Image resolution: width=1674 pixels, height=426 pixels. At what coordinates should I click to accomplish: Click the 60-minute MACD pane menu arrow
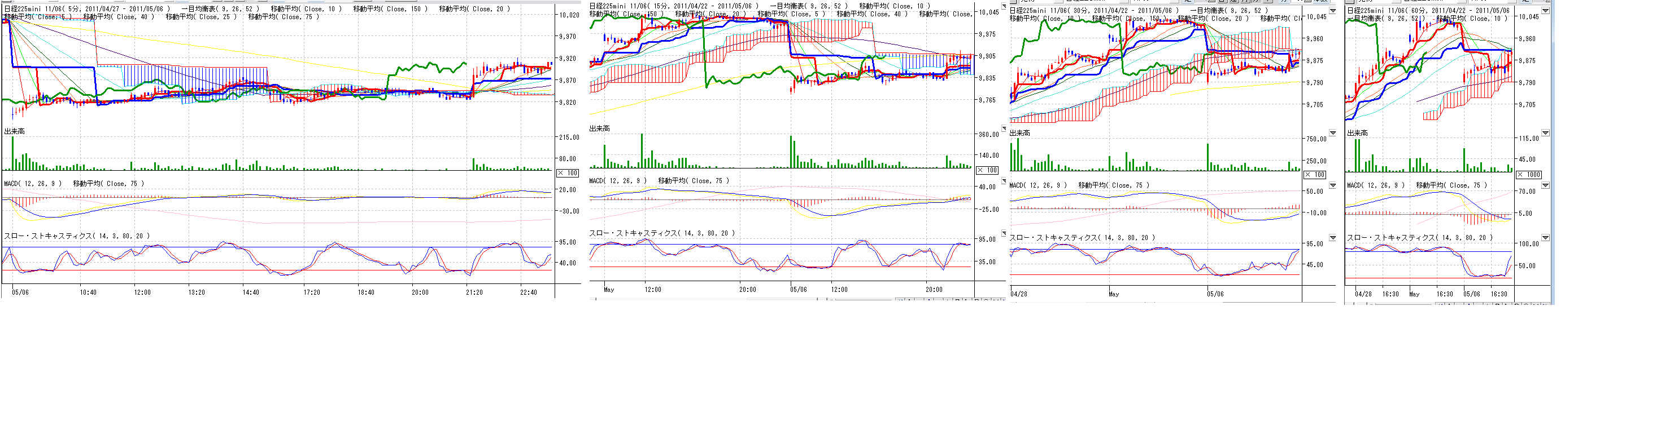pyautogui.click(x=1545, y=185)
